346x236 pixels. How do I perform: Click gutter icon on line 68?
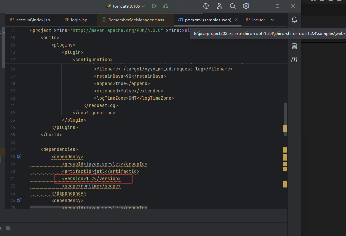pos(19,156)
